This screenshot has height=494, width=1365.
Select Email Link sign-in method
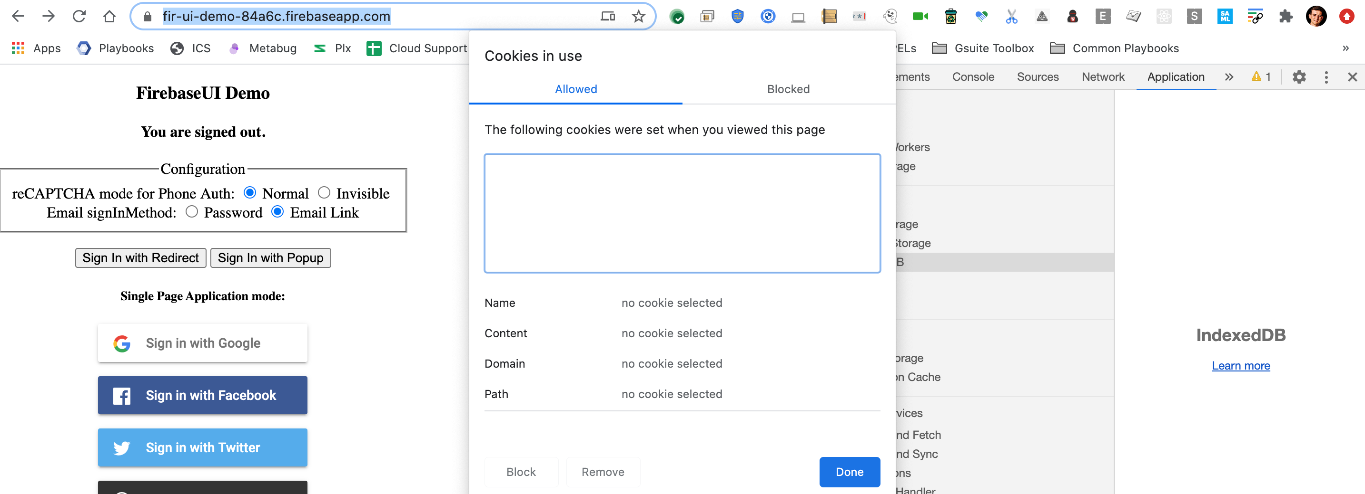click(x=277, y=211)
